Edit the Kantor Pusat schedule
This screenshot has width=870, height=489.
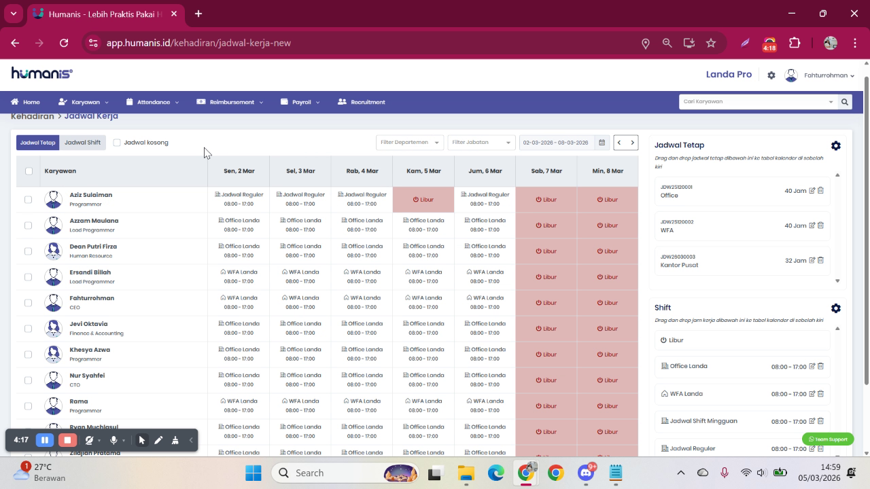pyautogui.click(x=812, y=260)
